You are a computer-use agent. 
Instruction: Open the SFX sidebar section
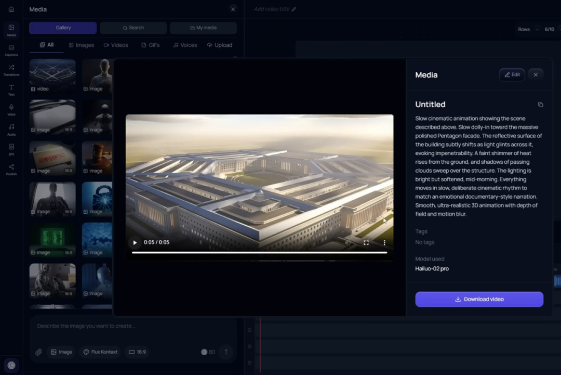(11, 149)
